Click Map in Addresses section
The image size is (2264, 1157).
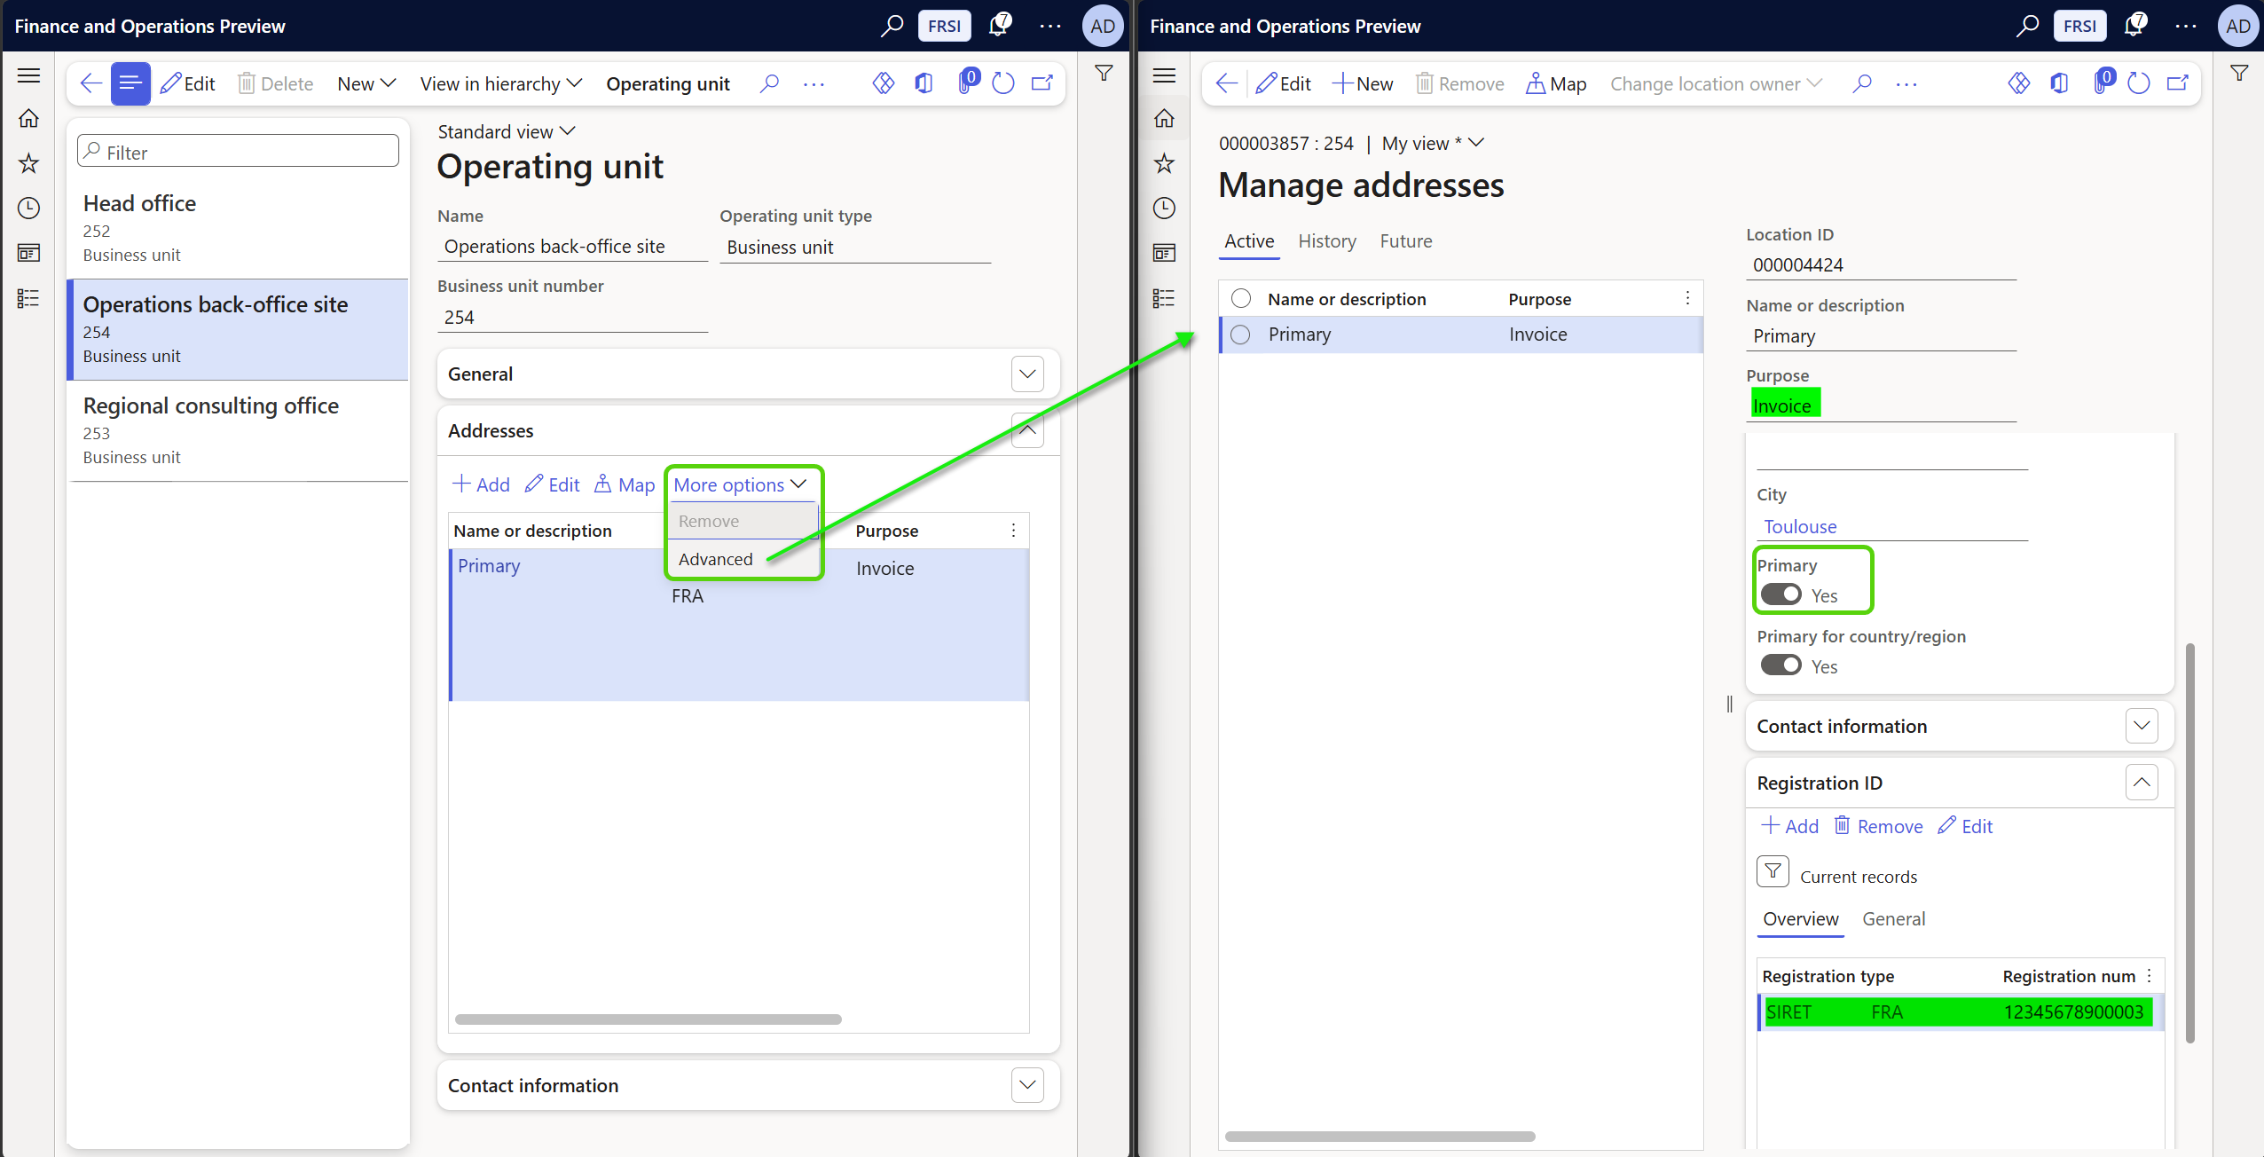(625, 484)
